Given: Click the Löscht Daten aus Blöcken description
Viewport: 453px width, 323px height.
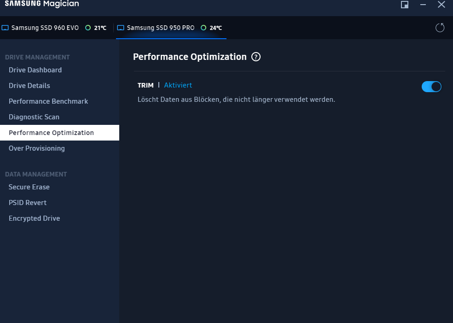Looking at the screenshot, I should [x=236, y=100].
